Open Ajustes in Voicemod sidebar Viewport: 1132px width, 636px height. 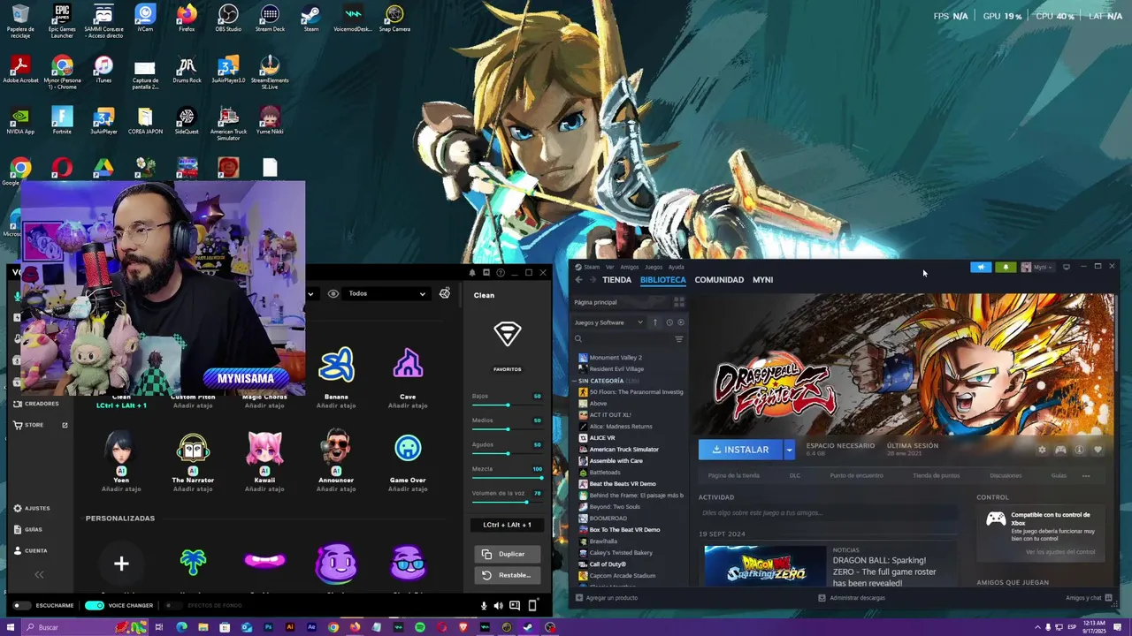tap(31, 508)
